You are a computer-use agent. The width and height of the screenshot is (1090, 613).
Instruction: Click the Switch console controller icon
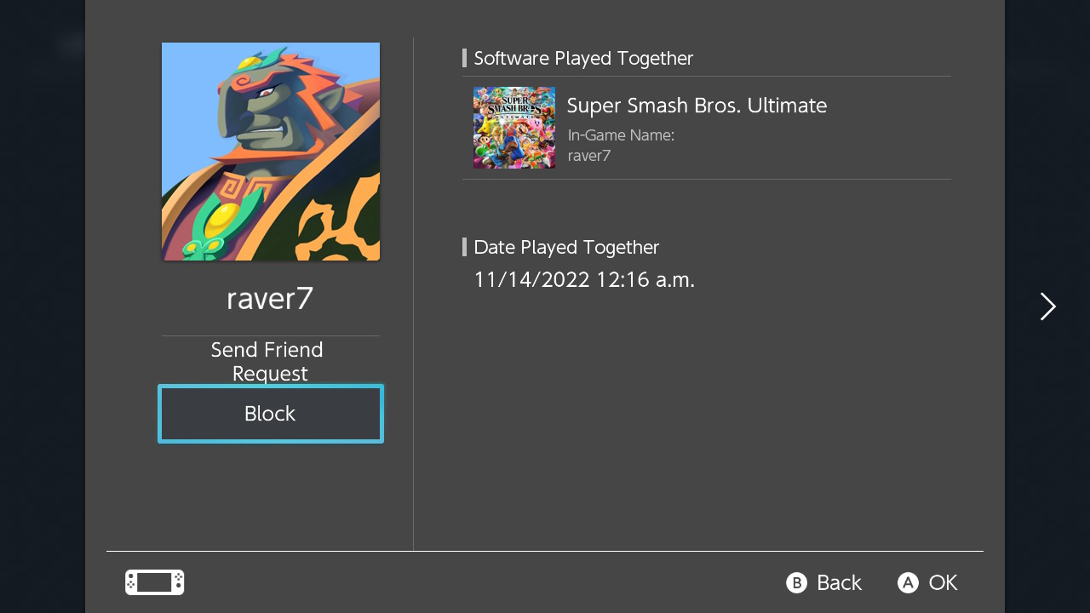coord(155,582)
